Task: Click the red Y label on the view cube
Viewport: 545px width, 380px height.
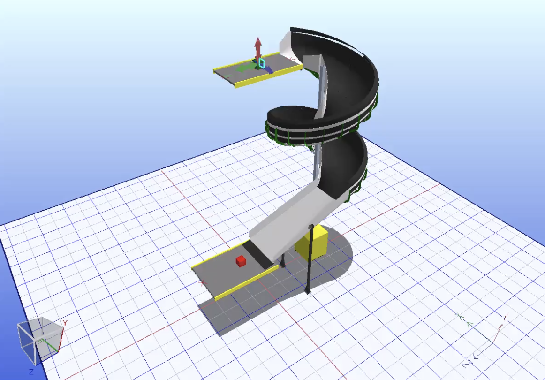Action: (65, 323)
